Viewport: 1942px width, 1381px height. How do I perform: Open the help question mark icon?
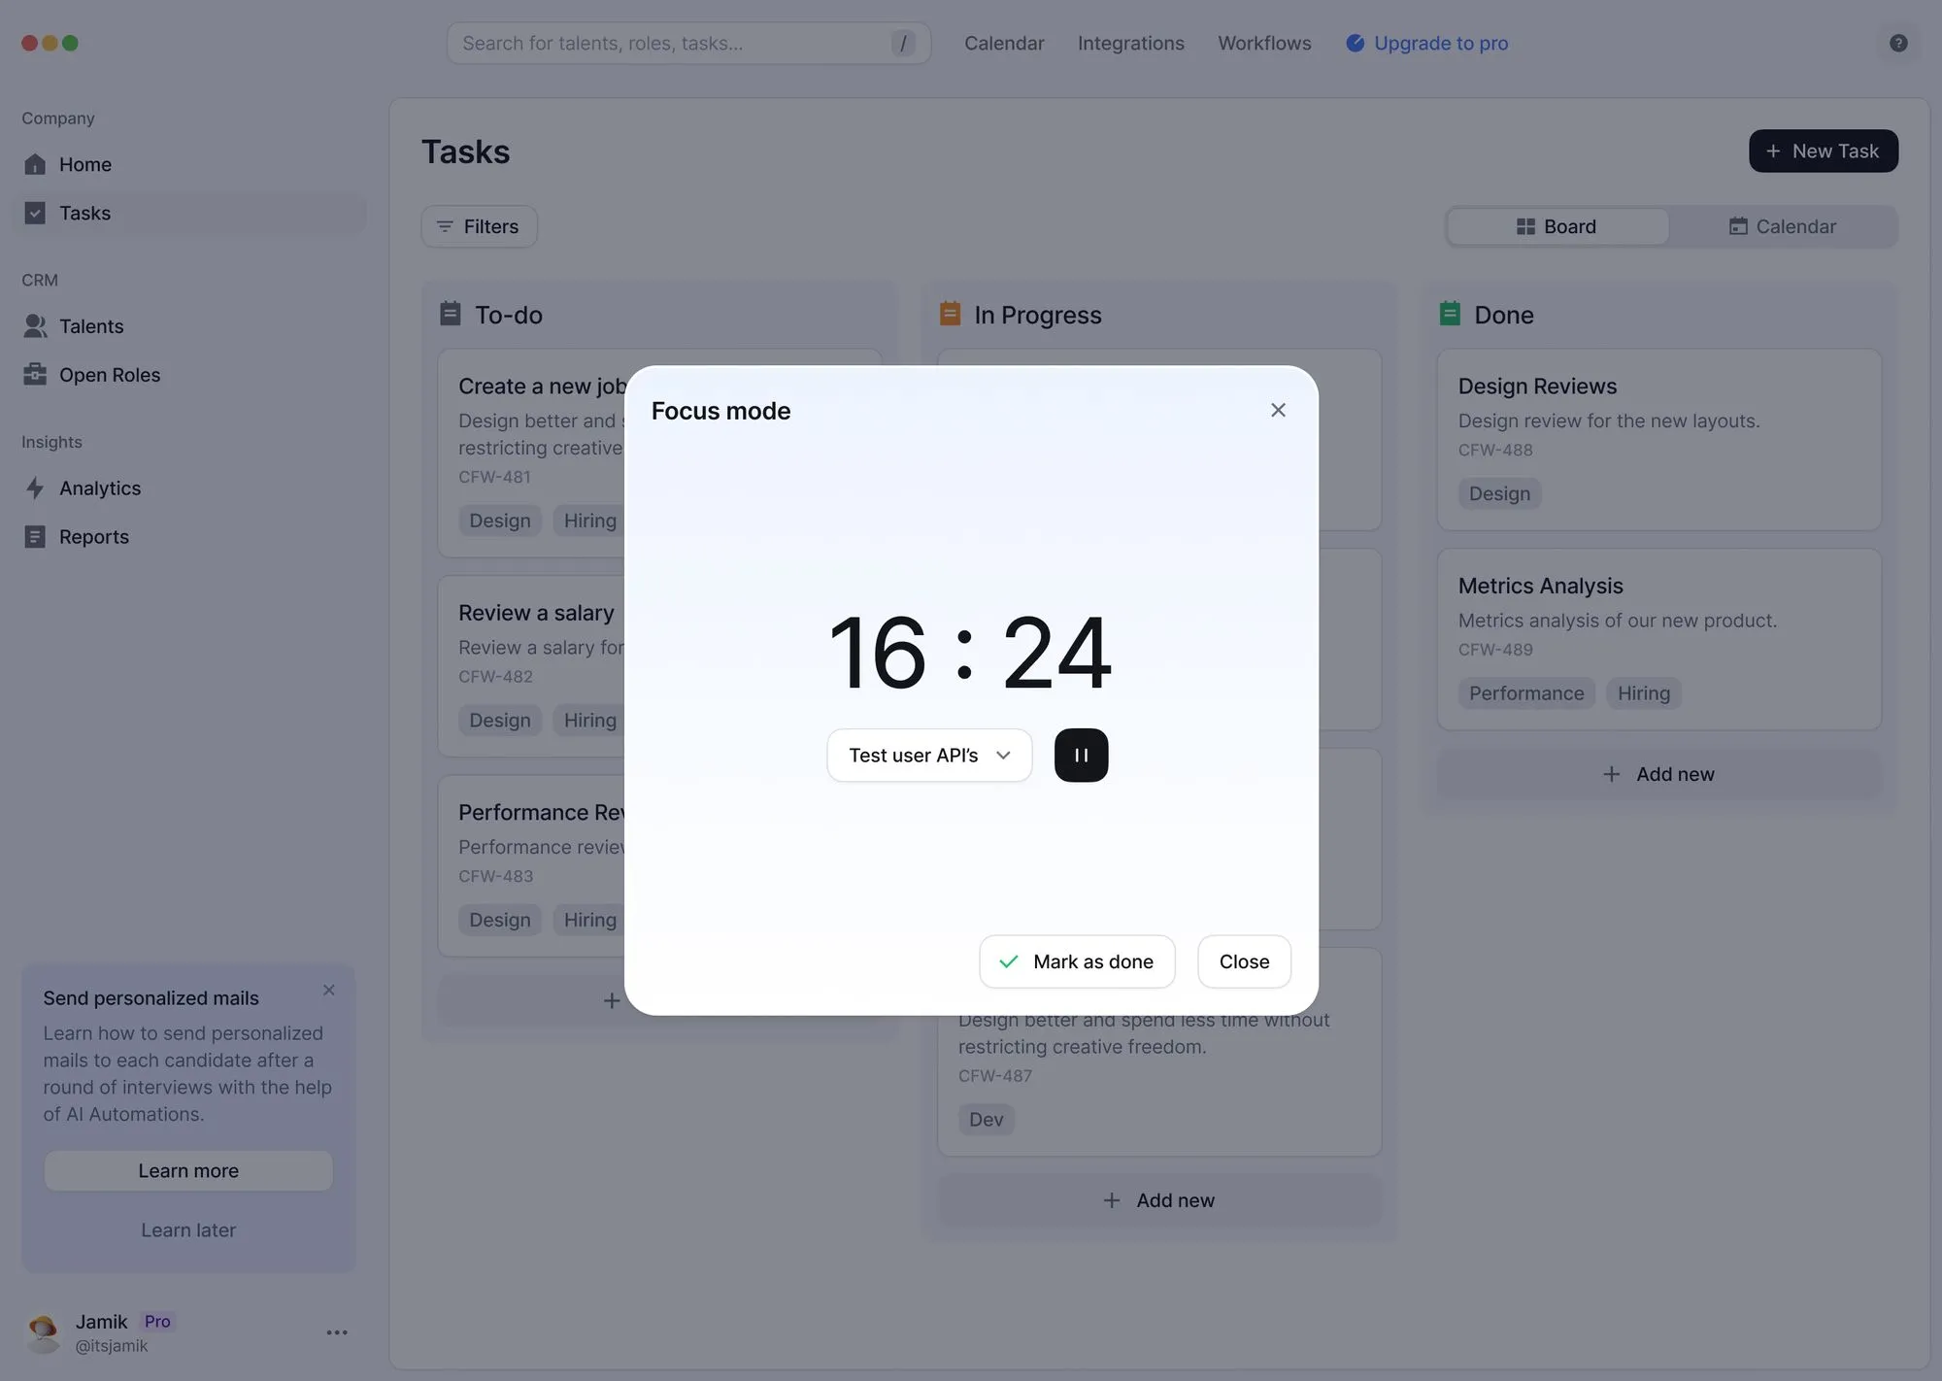1898,43
